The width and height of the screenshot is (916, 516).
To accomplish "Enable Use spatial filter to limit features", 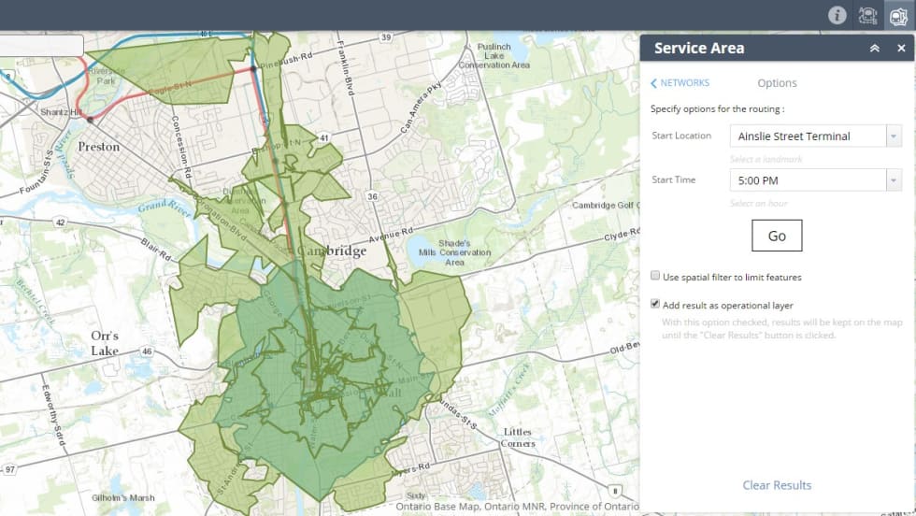I will pyautogui.click(x=656, y=277).
